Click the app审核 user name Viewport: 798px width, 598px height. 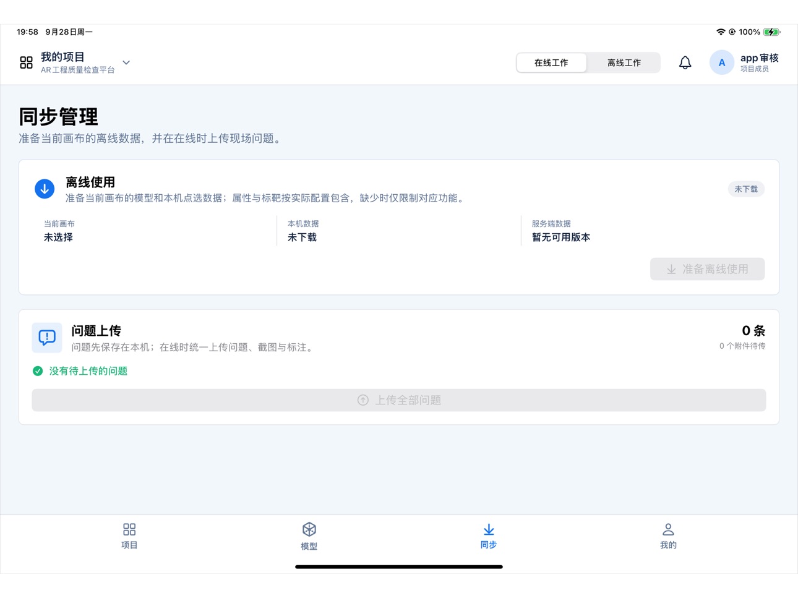pos(759,58)
